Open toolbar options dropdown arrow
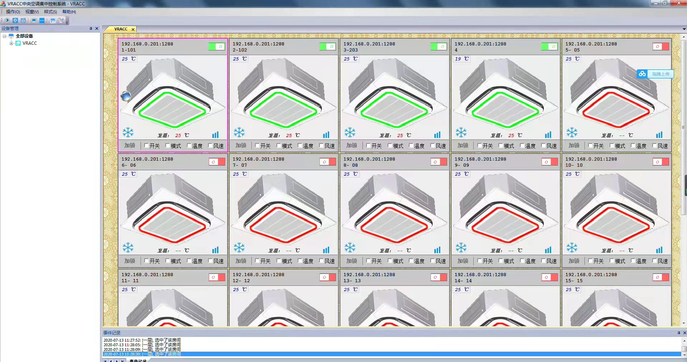The height and width of the screenshot is (362, 687). pyautogui.click(x=67, y=22)
